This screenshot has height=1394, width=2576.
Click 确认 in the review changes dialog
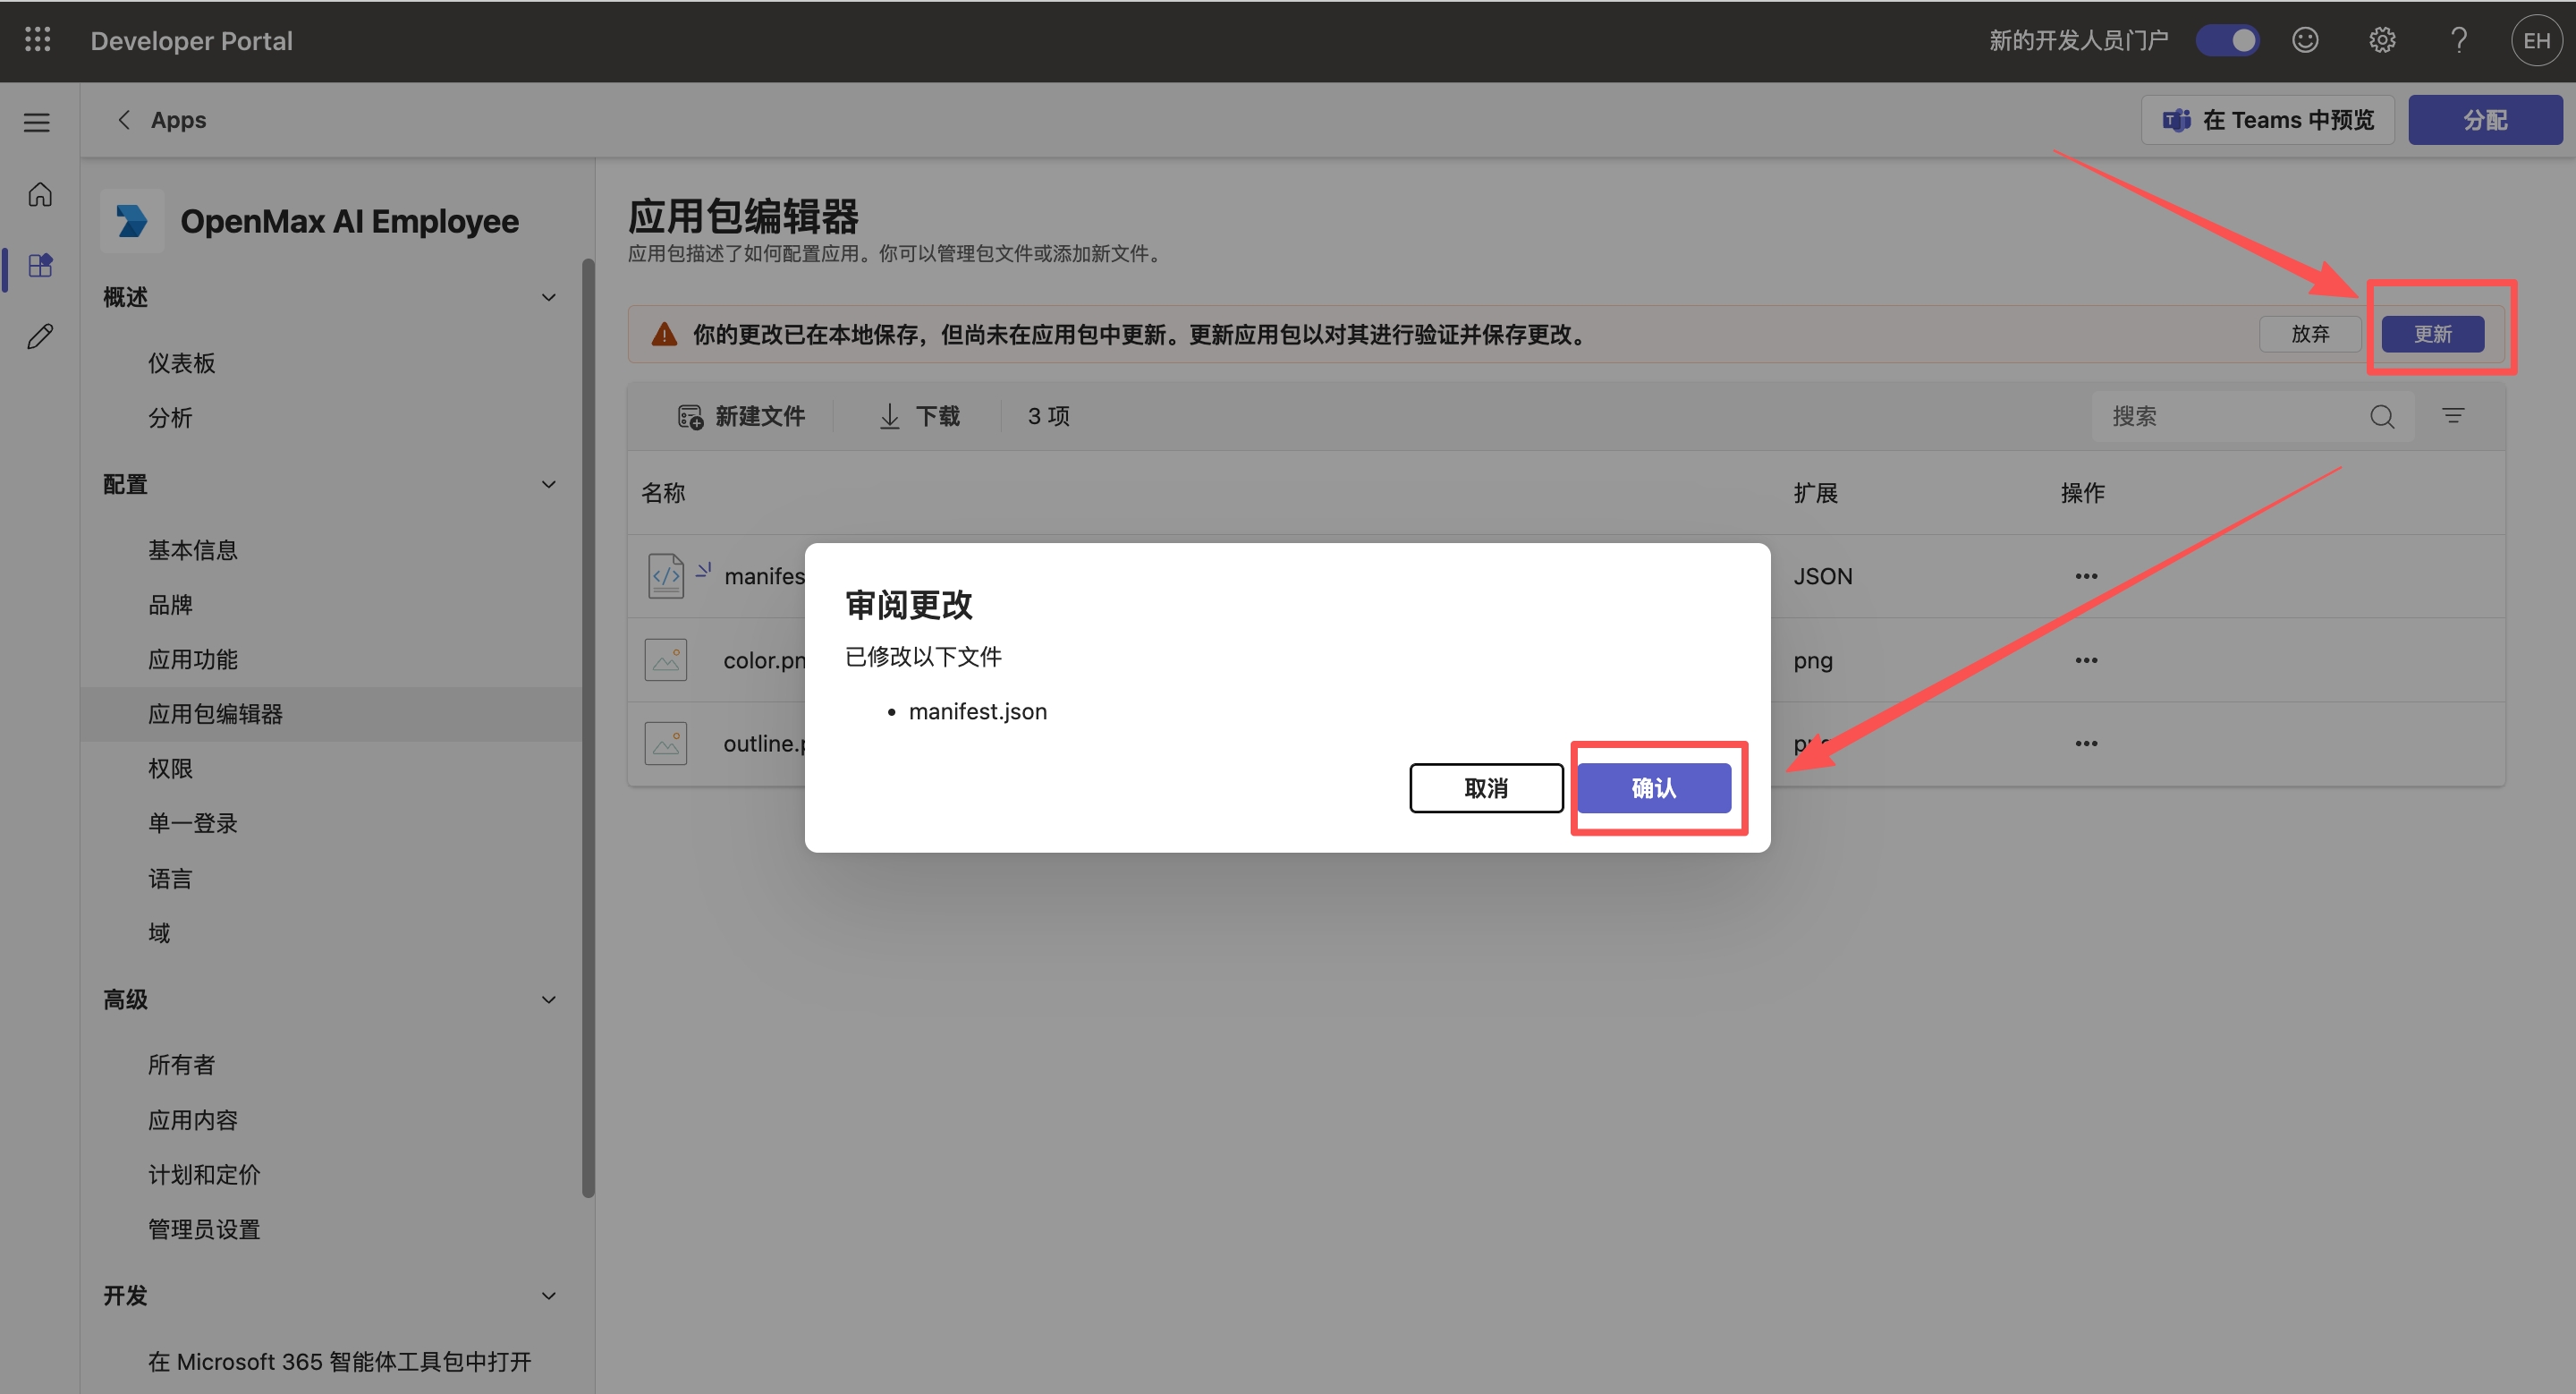click(1654, 788)
